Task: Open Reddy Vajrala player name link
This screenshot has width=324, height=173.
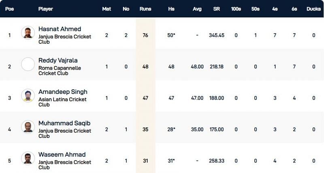Action: 58,60
